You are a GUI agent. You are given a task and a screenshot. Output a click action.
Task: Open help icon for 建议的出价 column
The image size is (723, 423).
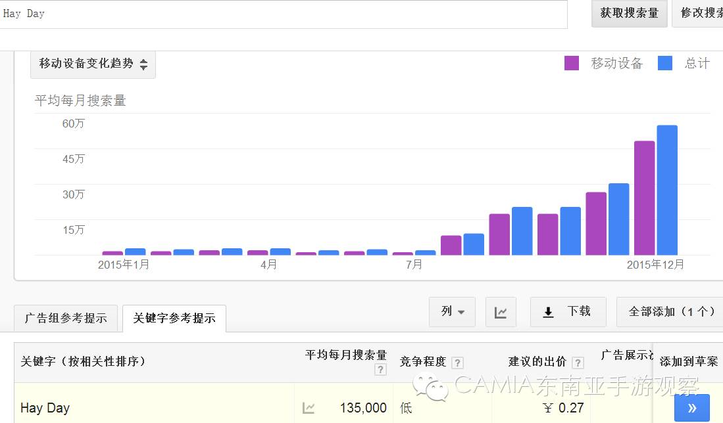pyautogui.click(x=578, y=363)
